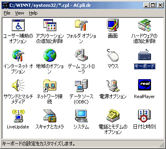
Task: Select the LiveUpdate icon
Action: (x=18, y=116)
